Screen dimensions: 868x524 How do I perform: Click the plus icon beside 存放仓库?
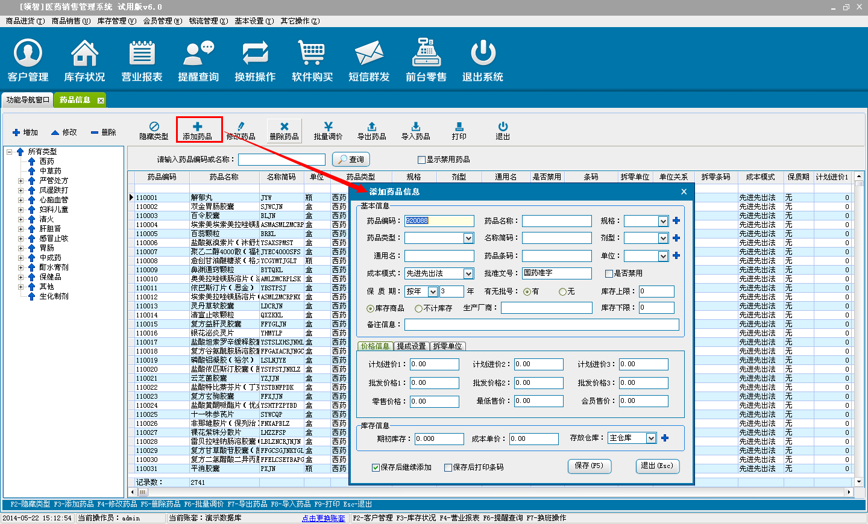(x=665, y=438)
